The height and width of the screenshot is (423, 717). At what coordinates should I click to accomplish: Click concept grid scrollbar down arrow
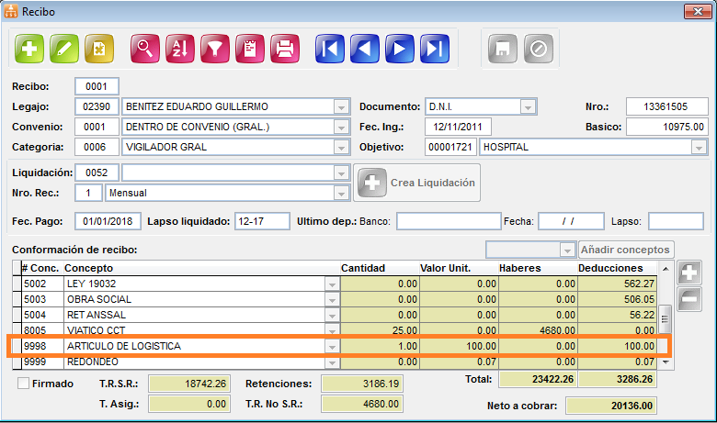click(x=666, y=362)
